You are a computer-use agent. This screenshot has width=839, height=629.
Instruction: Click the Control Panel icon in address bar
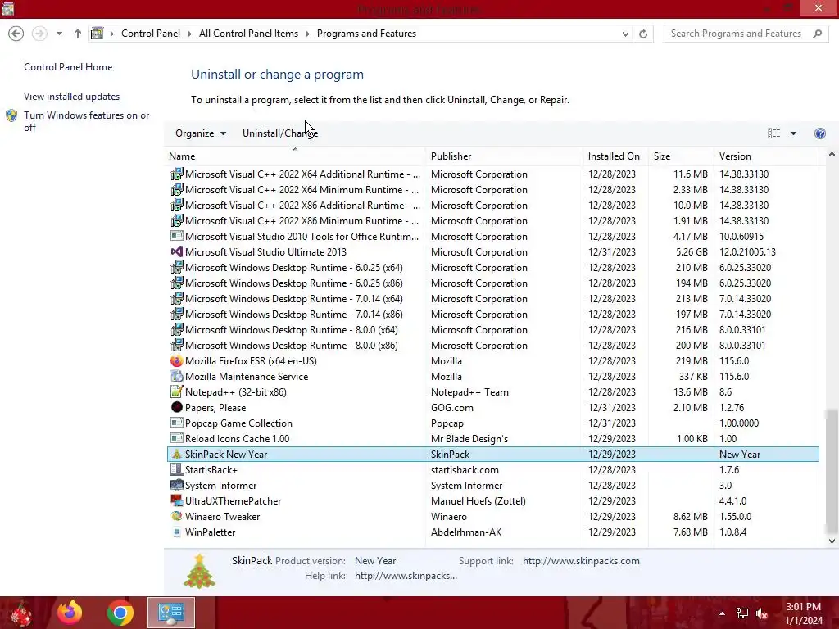(97, 34)
